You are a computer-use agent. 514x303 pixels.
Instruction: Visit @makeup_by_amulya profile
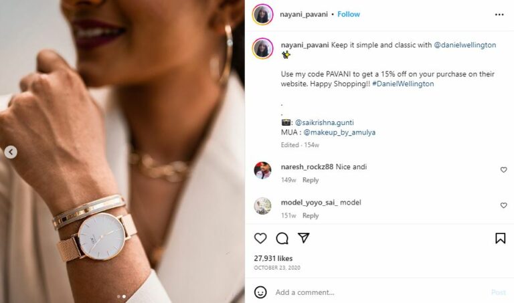[x=339, y=132]
